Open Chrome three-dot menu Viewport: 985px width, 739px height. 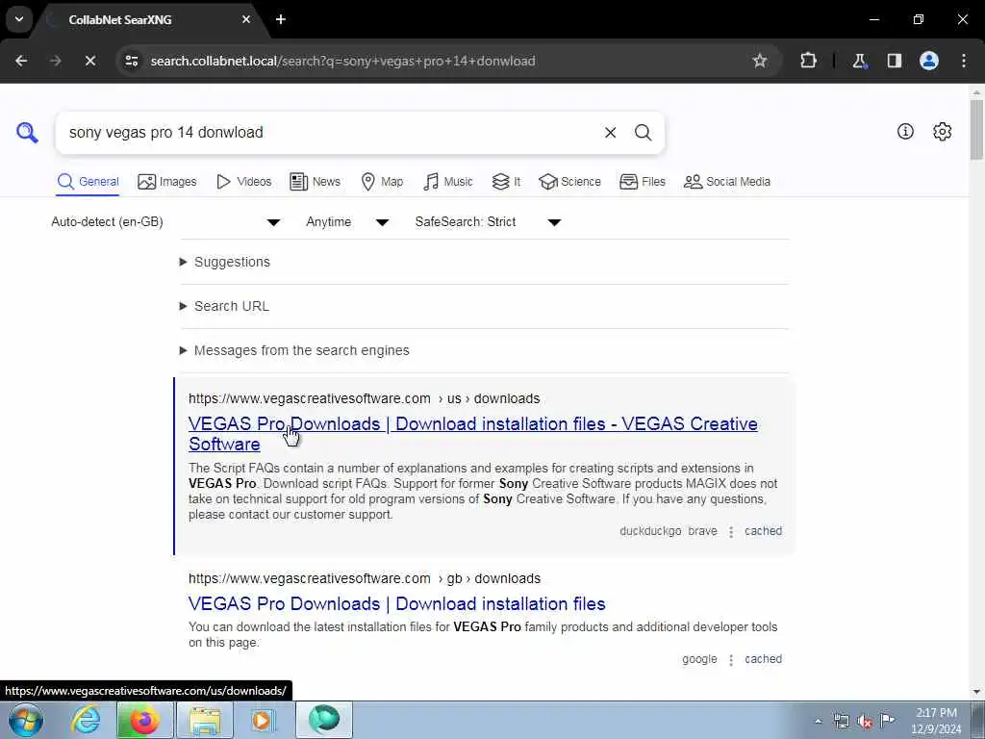(964, 61)
